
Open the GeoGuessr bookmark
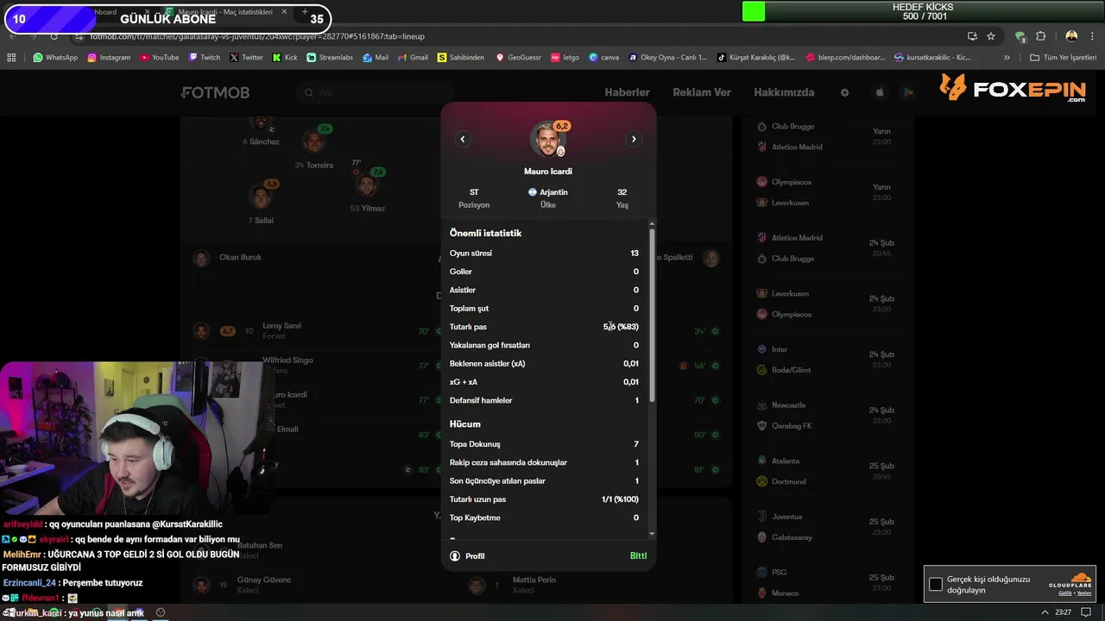518,58
